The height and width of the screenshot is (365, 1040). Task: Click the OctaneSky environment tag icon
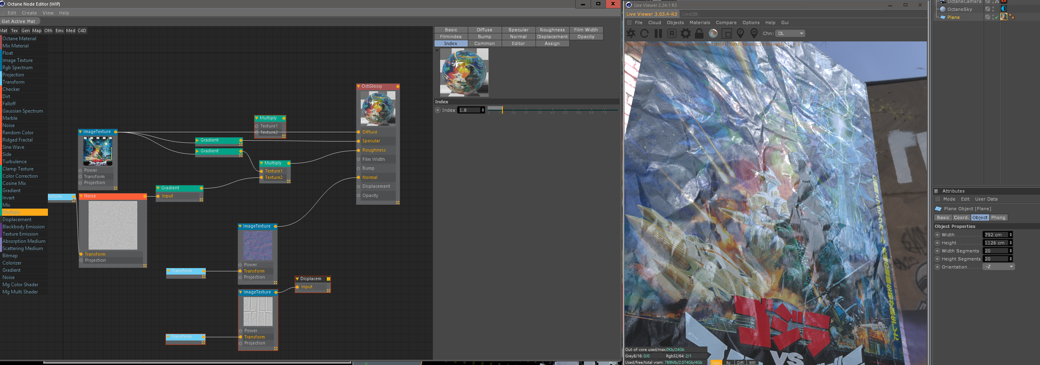pos(1004,9)
